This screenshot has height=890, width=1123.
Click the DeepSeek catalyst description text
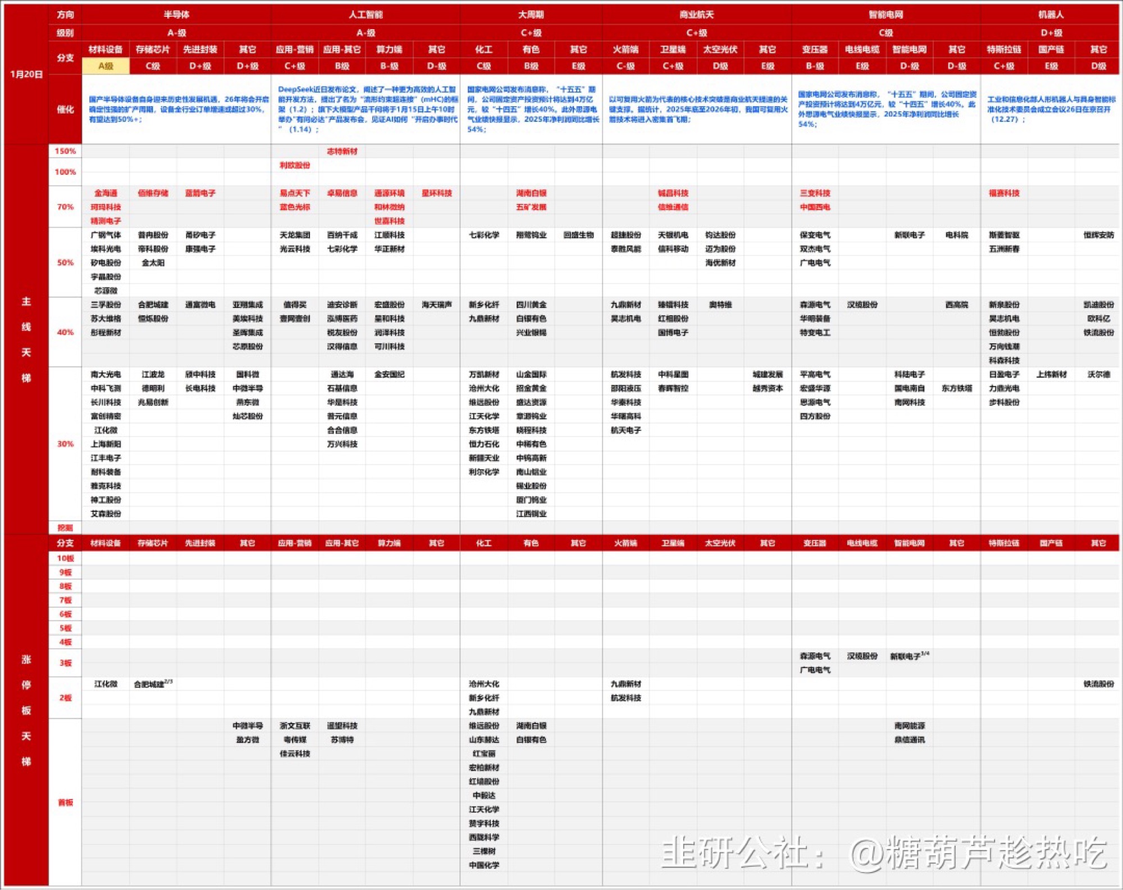[367, 109]
